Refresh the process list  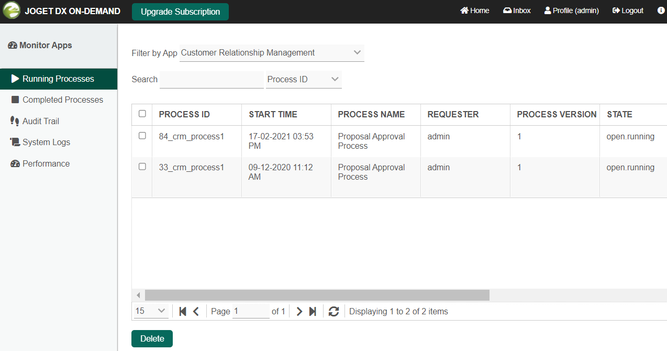point(333,311)
